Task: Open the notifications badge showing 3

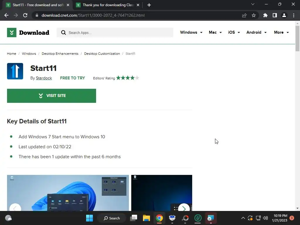Action: (292, 218)
